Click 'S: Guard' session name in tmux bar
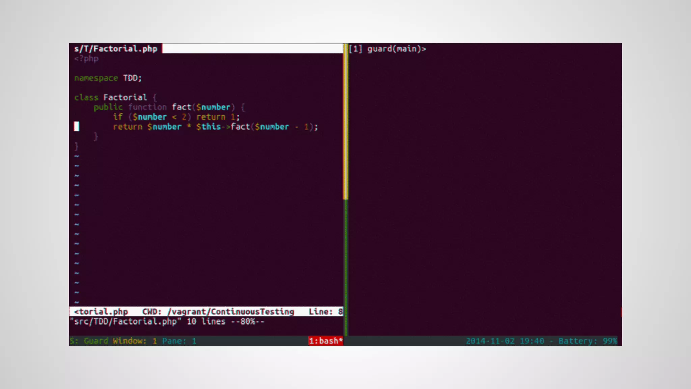 click(x=89, y=341)
